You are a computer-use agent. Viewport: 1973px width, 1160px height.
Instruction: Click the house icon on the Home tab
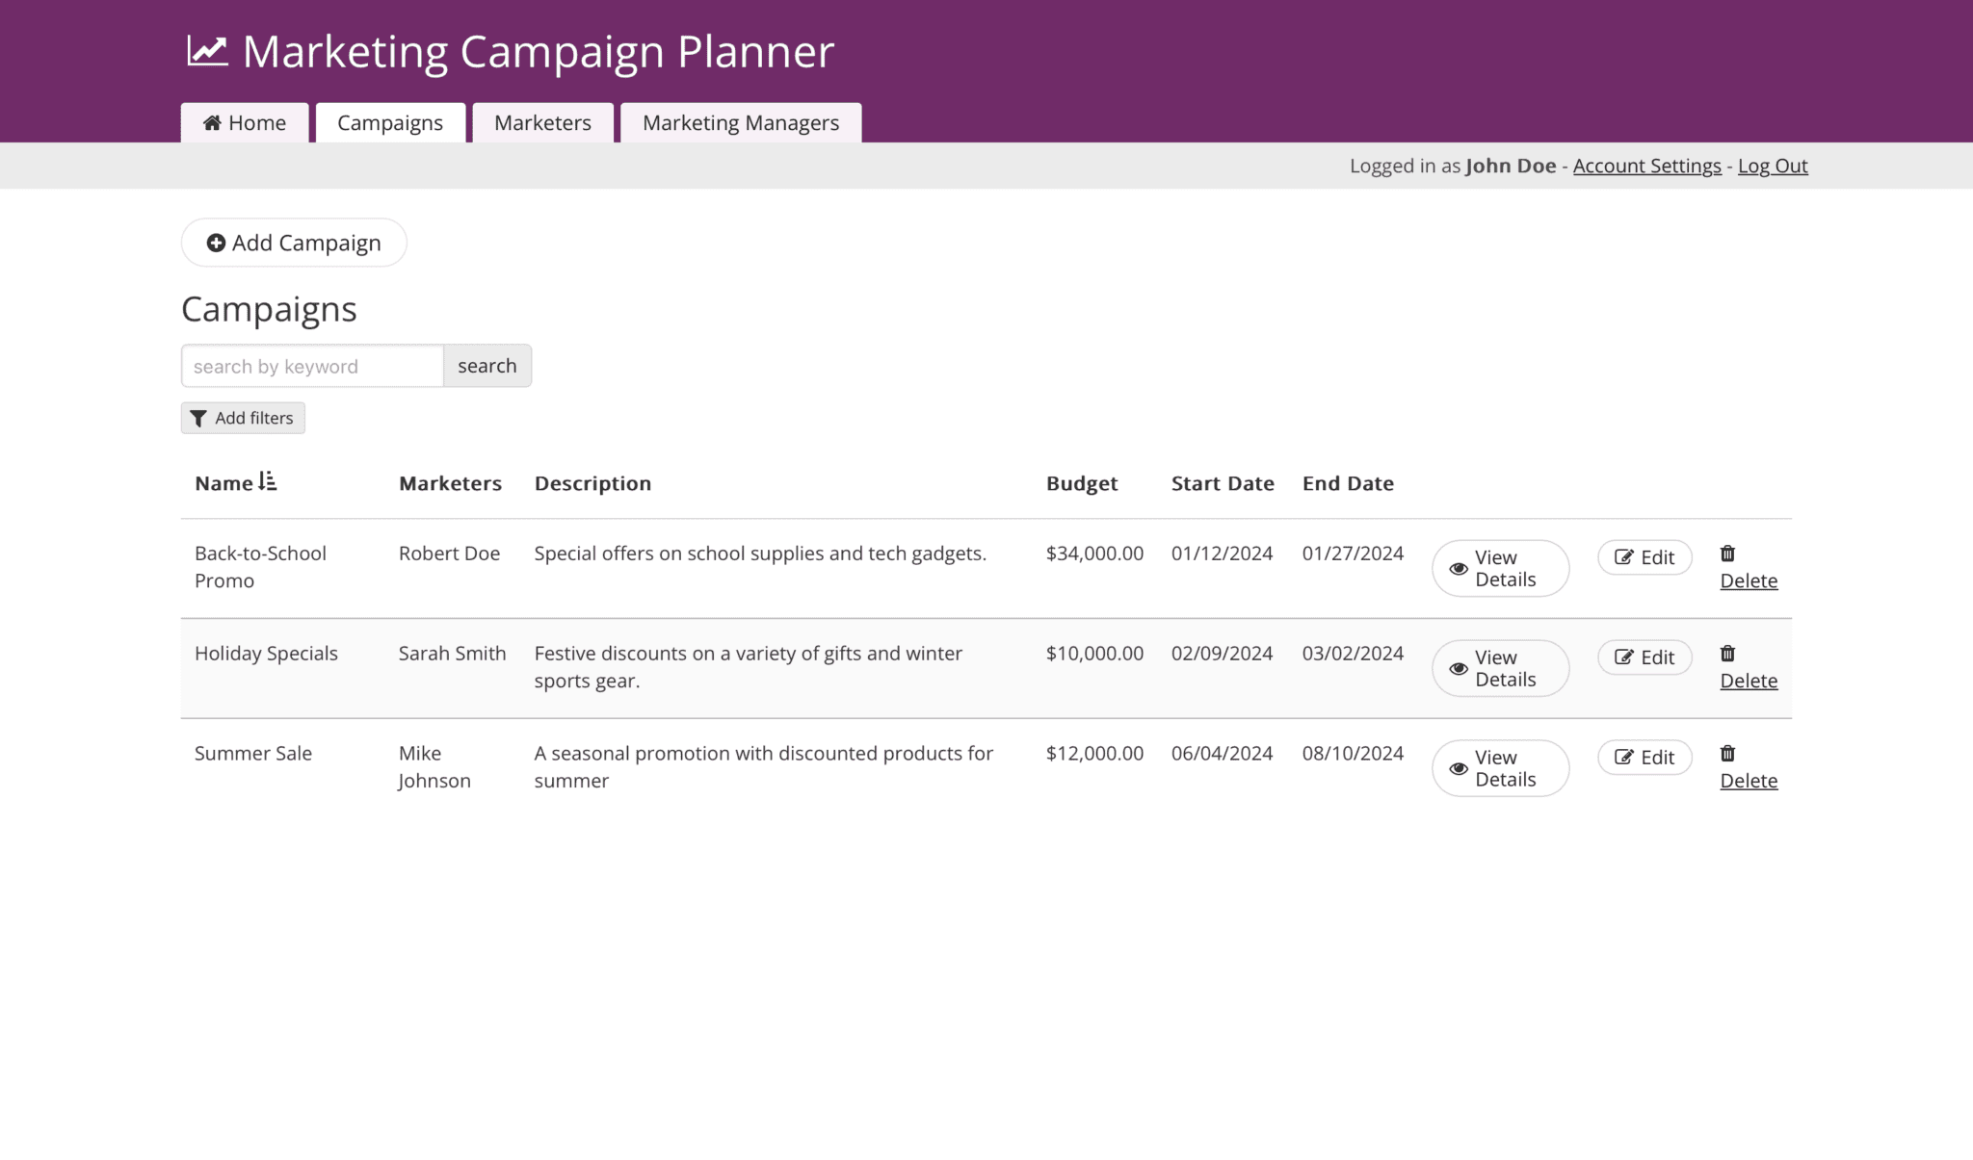(x=212, y=122)
